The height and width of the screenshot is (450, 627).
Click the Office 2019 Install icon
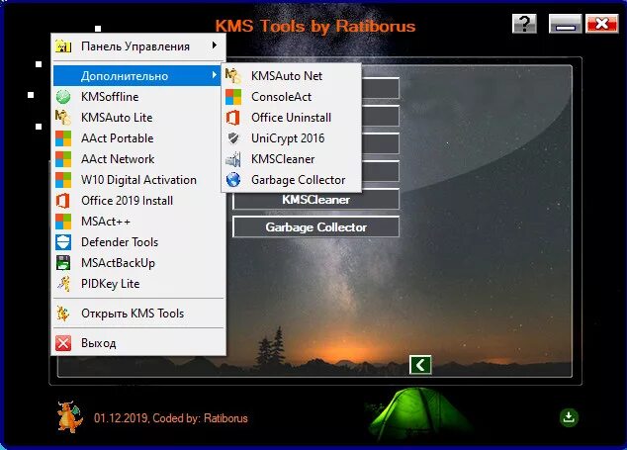[63, 201]
